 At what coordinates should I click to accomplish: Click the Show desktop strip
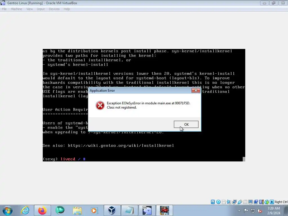(287, 210)
